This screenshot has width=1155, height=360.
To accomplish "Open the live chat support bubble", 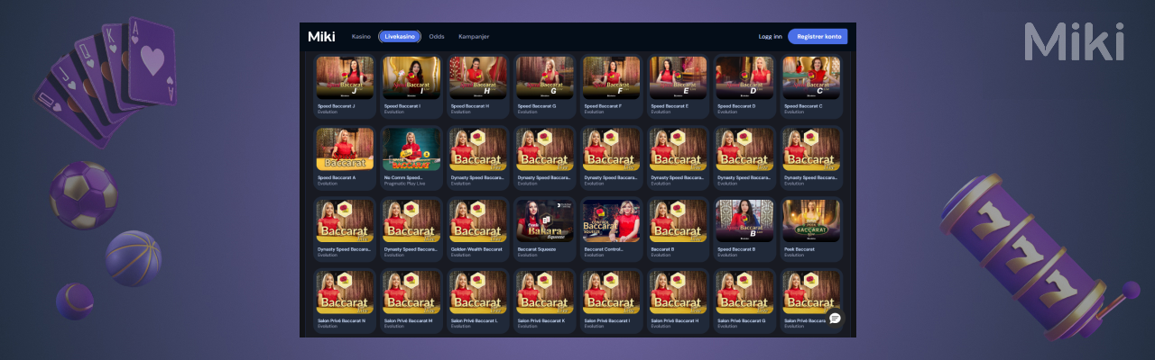I will pyautogui.click(x=835, y=318).
